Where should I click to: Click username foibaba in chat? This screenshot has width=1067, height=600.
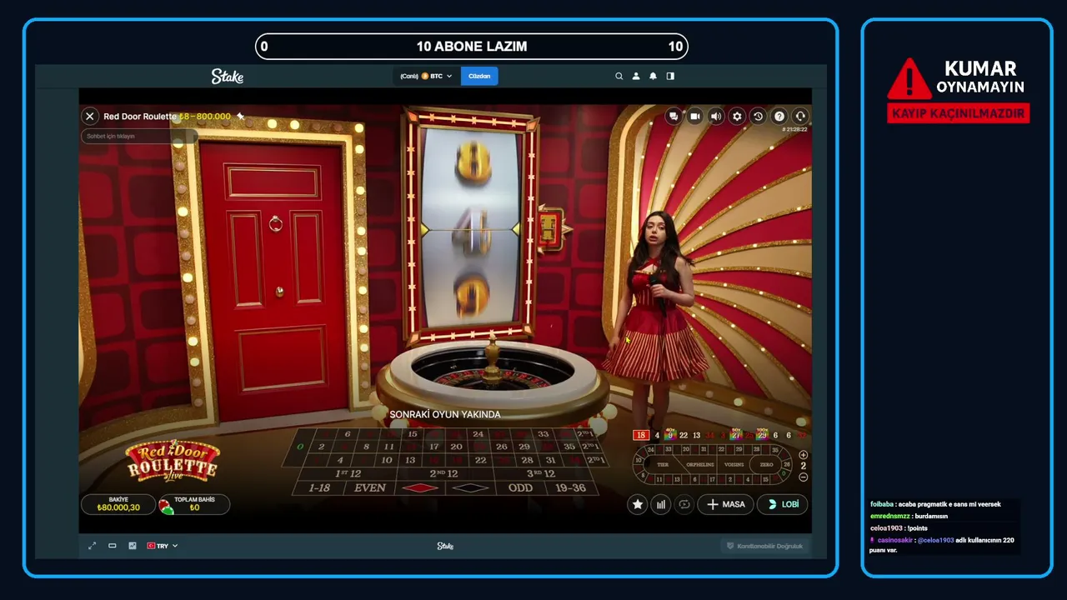(882, 504)
